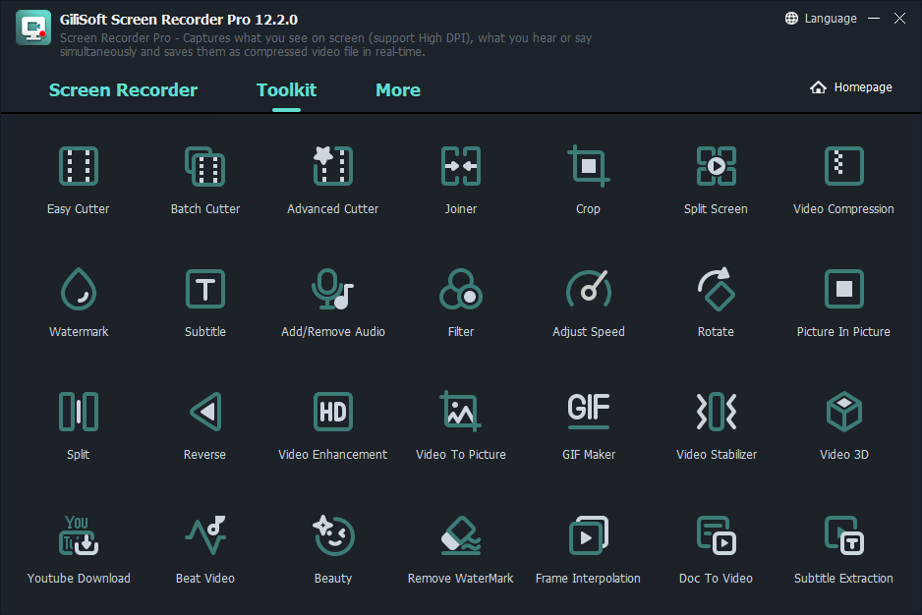Launch the Add/Remove Audio tool
Image resolution: width=922 pixels, height=615 pixels.
tap(332, 300)
